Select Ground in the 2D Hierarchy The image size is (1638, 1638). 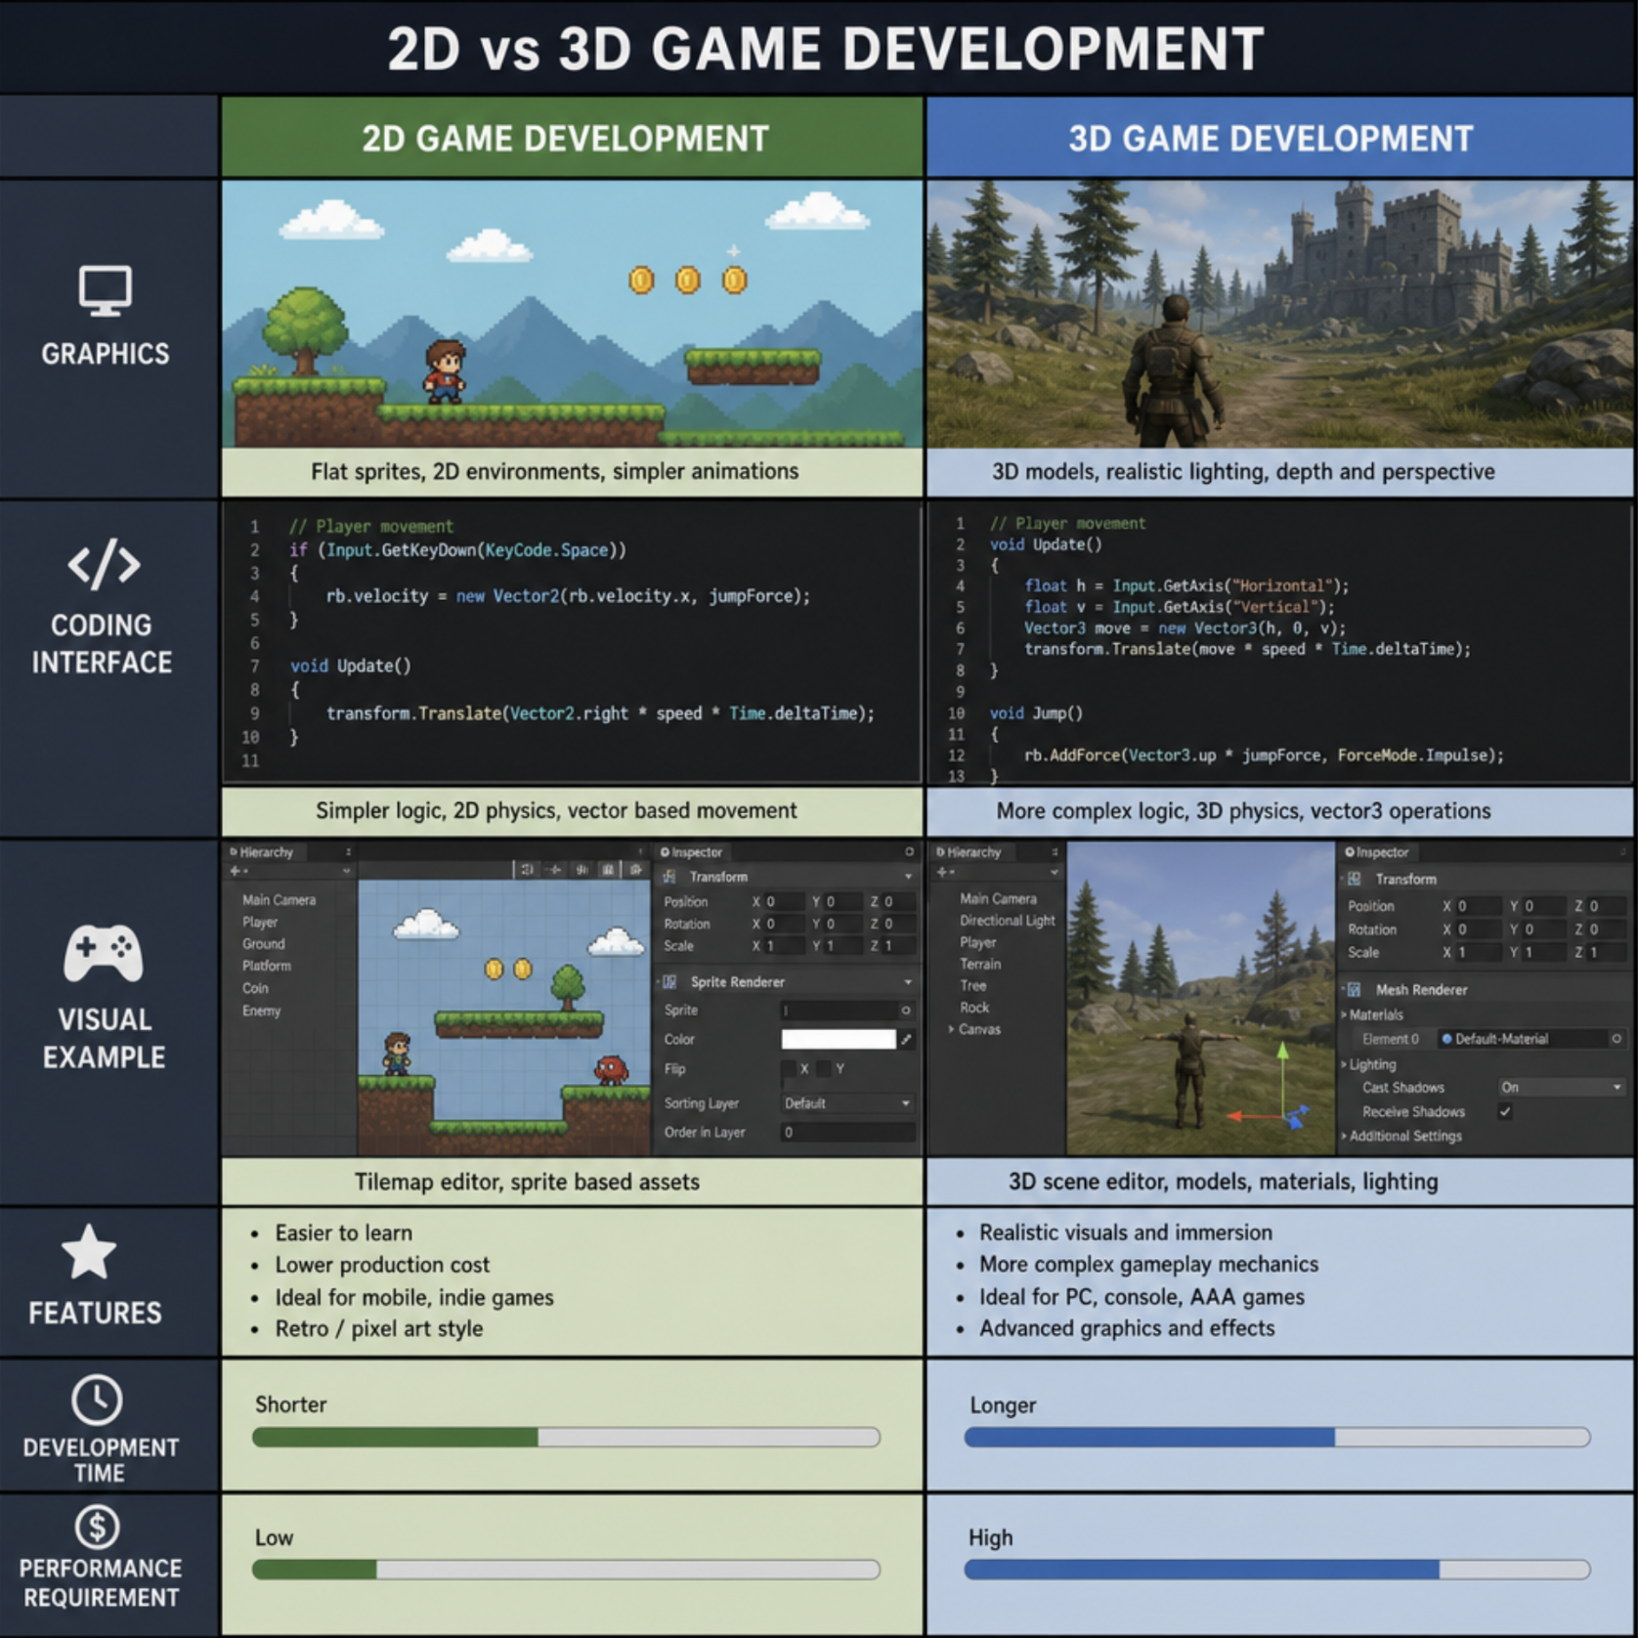[264, 944]
